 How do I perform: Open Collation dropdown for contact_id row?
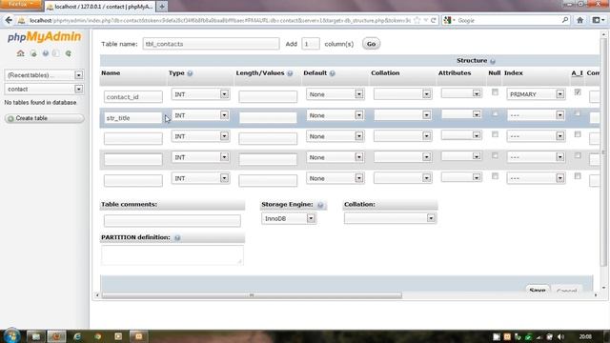[x=402, y=93]
